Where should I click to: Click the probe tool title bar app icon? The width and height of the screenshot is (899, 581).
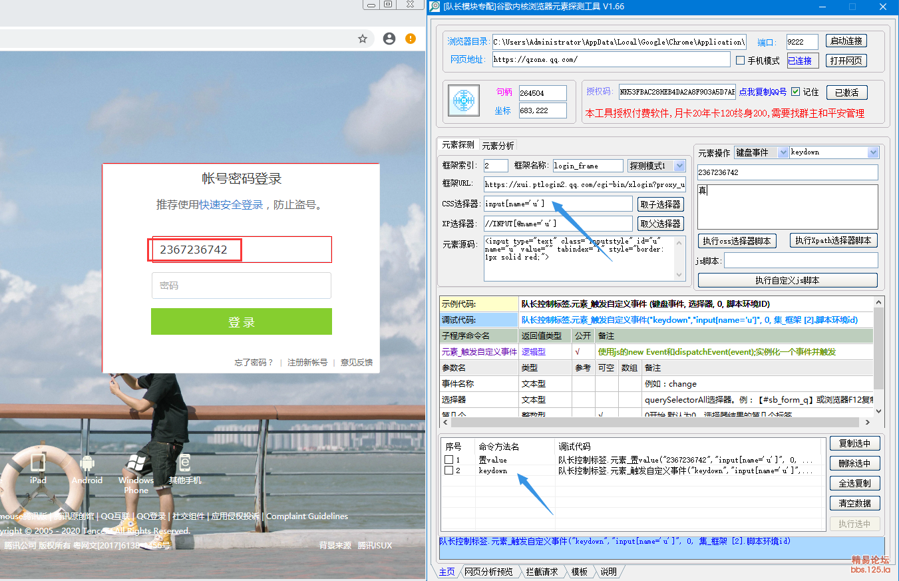(435, 7)
